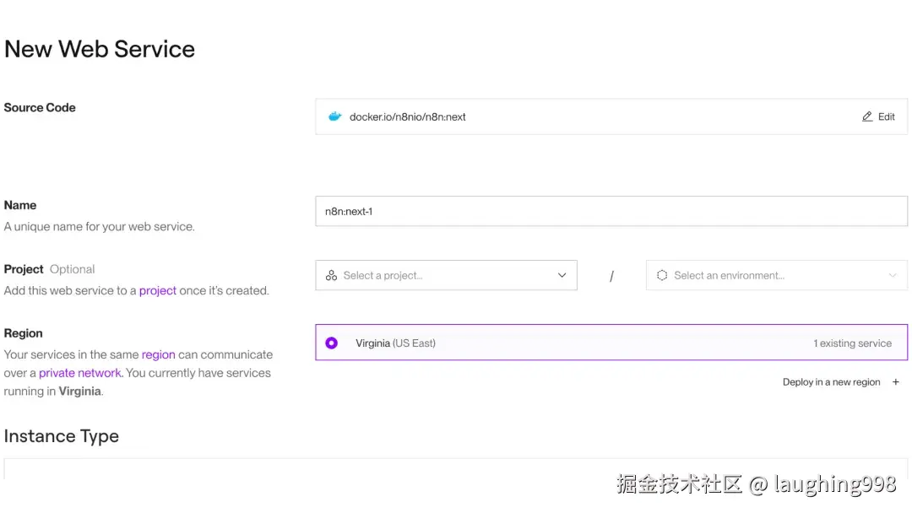Select the Virginia (US East) radio button
The height and width of the screenshot is (513, 912).
(331, 343)
